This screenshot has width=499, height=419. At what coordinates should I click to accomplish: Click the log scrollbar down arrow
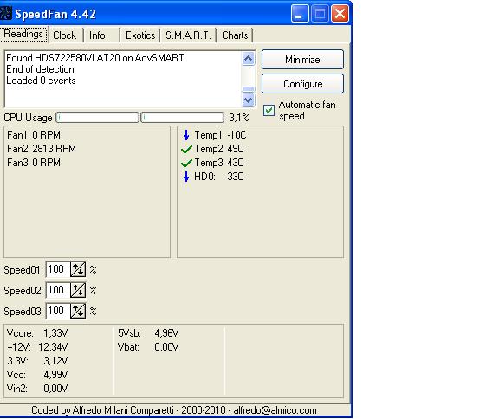(x=249, y=100)
